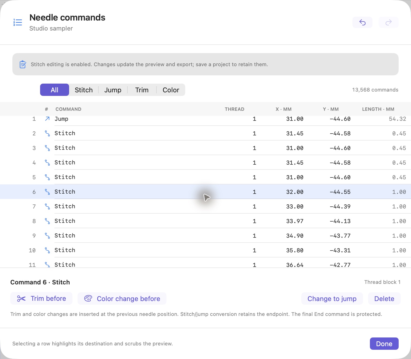This screenshot has width=411, height=359.
Task: Click the X value 31.45 in row 2
Action: pyautogui.click(x=295, y=133)
